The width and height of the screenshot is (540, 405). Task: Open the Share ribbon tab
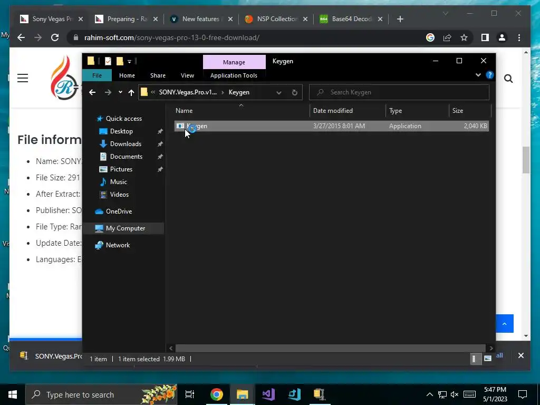click(158, 75)
